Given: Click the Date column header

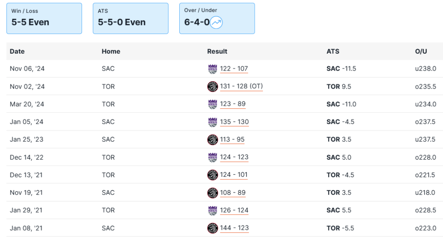Looking at the screenshot, I should click(17, 51).
